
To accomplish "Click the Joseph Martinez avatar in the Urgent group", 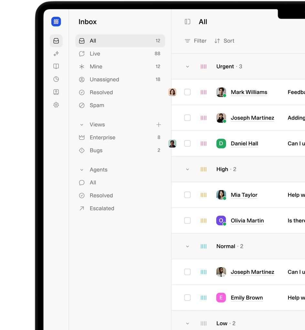I will (x=221, y=118).
